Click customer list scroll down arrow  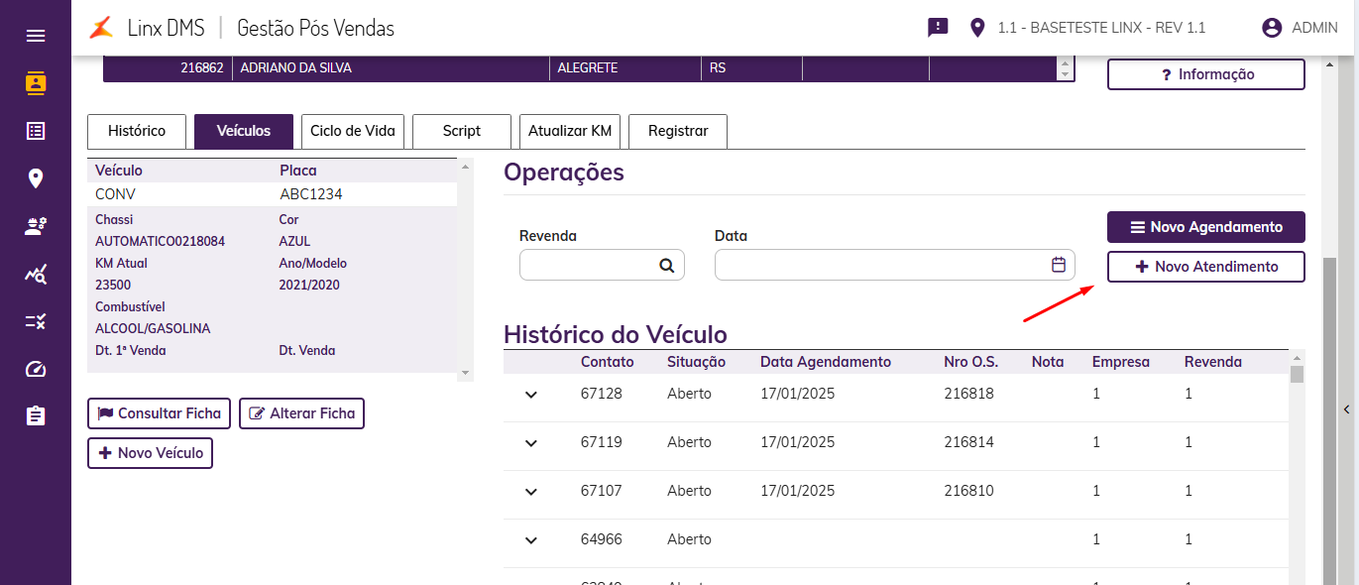tap(1066, 74)
